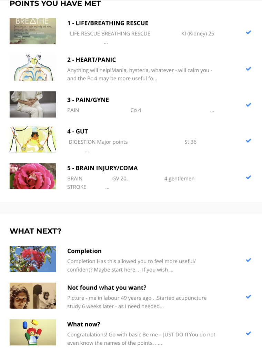Viewport: 262px width, 353px height.
Task: Select 5 - Brain Injury/Coma lesson title
Action: coord(102,168)
